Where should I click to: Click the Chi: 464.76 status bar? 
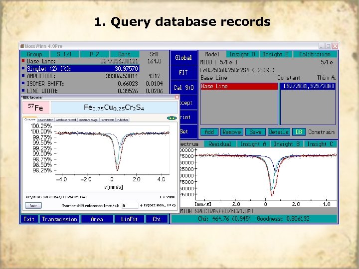tap(254, 219)
